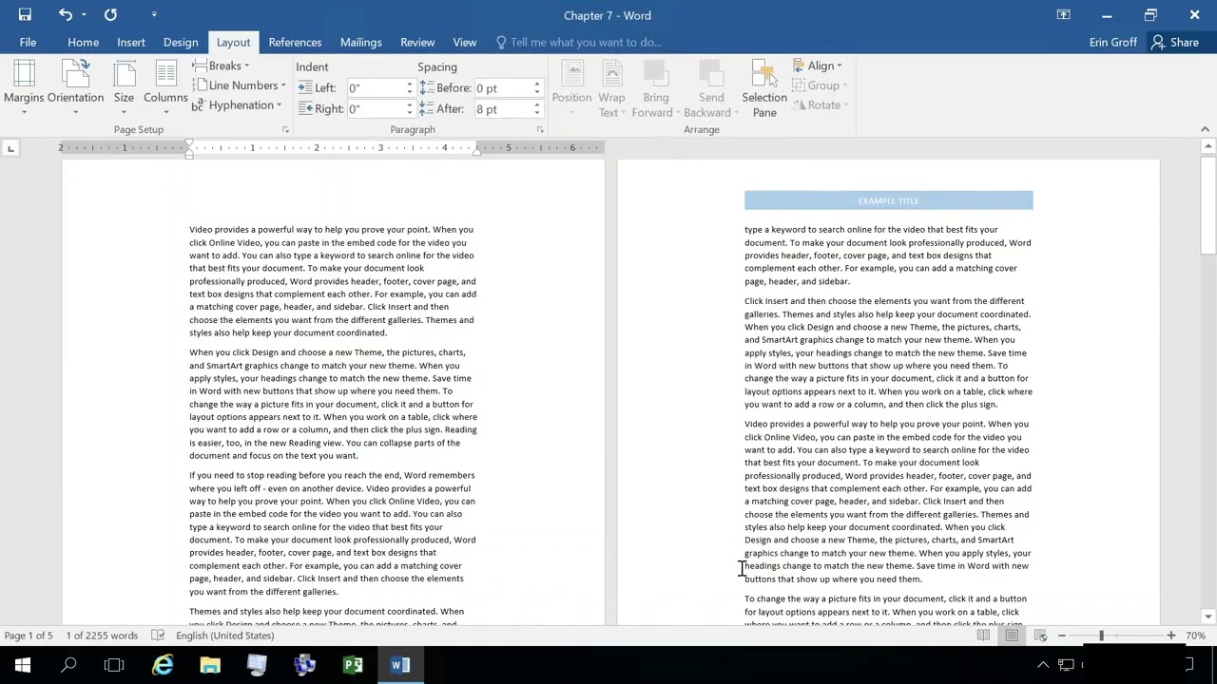Screen dimensions: 1217x684
Task: Open the Margins gallery
Action: click(x=24, y=87)
